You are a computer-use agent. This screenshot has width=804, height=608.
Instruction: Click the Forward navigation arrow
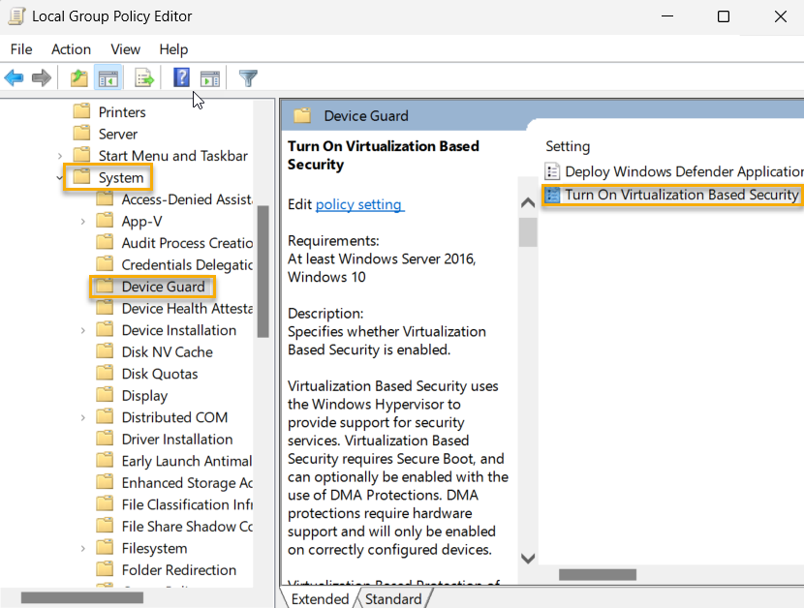click(40, 77)
